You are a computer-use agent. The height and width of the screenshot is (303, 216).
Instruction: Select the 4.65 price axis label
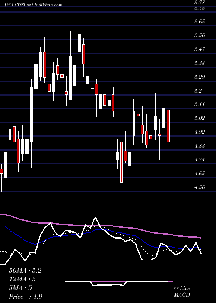pos(200,173)
